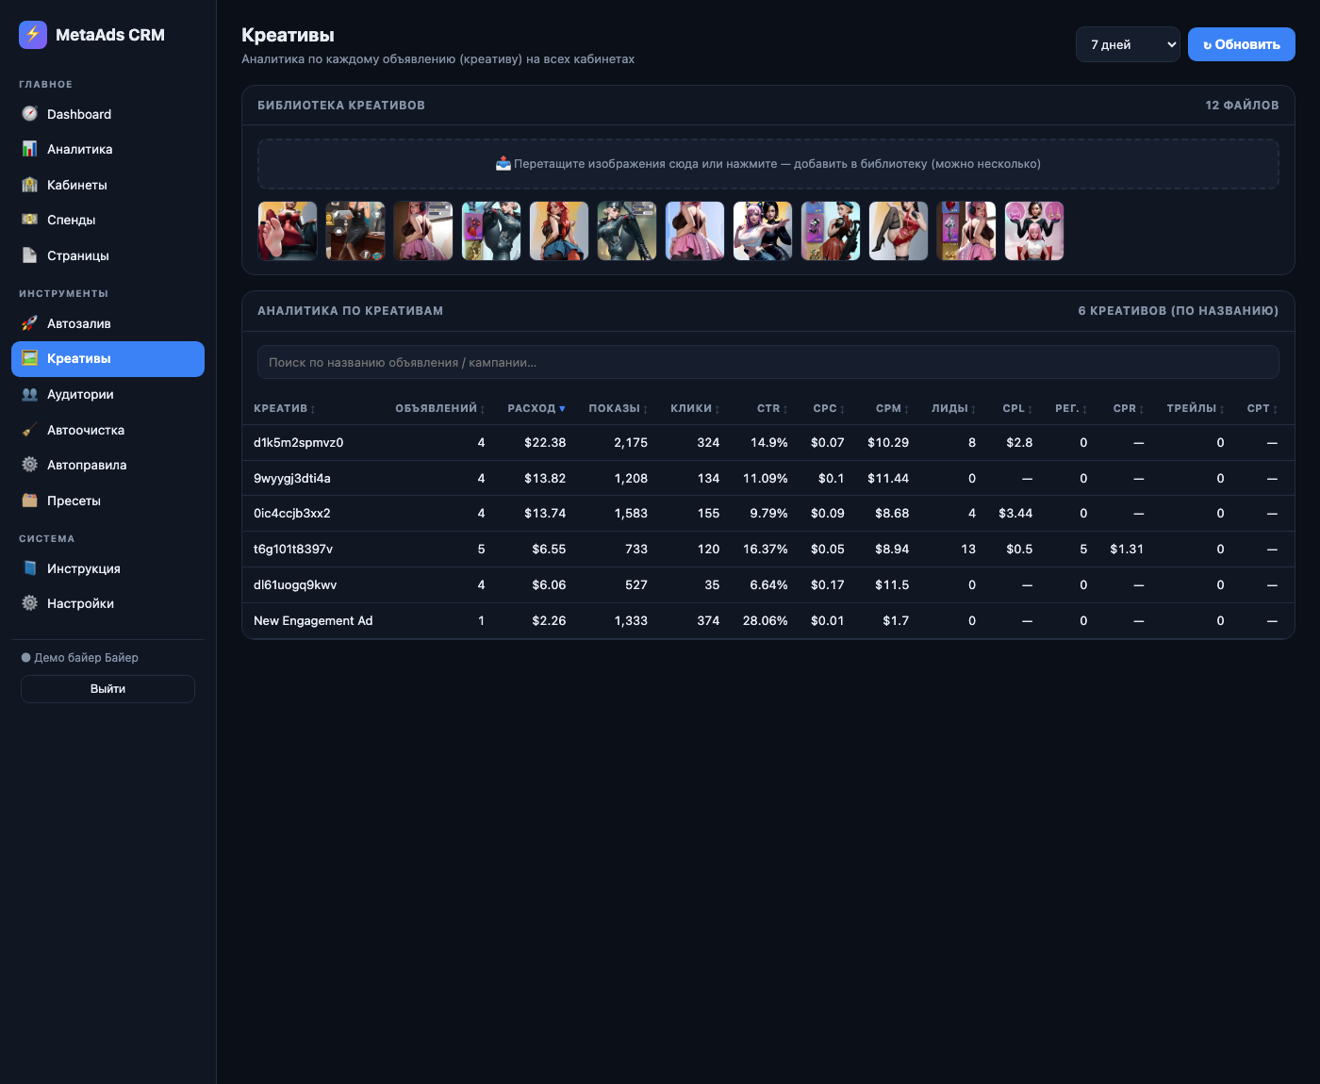Open the Пресеты menu item
The width and height of the screenshot is (1320, 1084).
[x=107, y=501]
